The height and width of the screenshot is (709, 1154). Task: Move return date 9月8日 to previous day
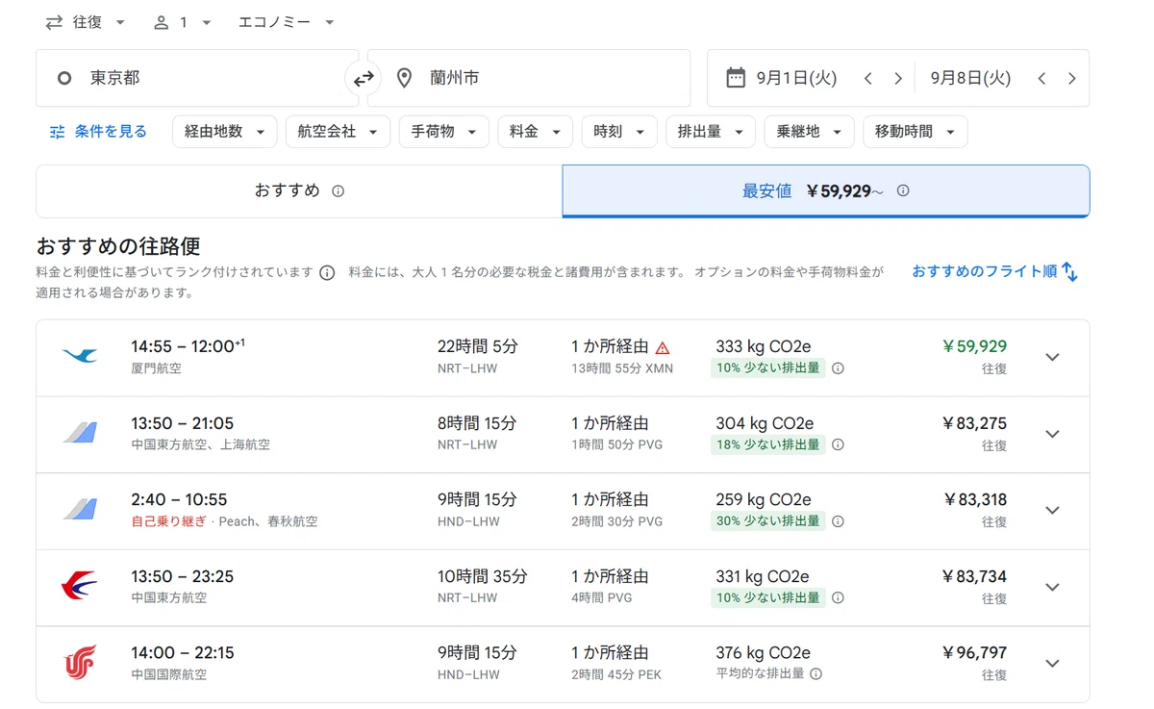[1041, 79]
